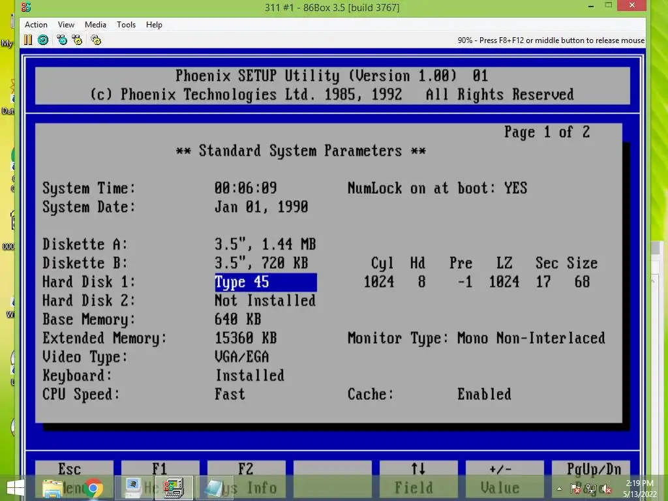Click the Phoenix SETUP Utility title banner
The height and width of the screenshot is (501, 668).
[332, 85]
